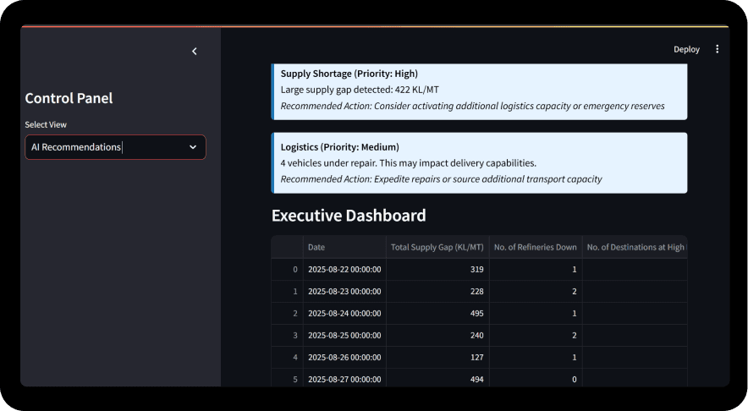The width and height of the screenshot is (748, 411).
Task: Click the dropdown arrow in Select View
Action: (x=193, y=147)
